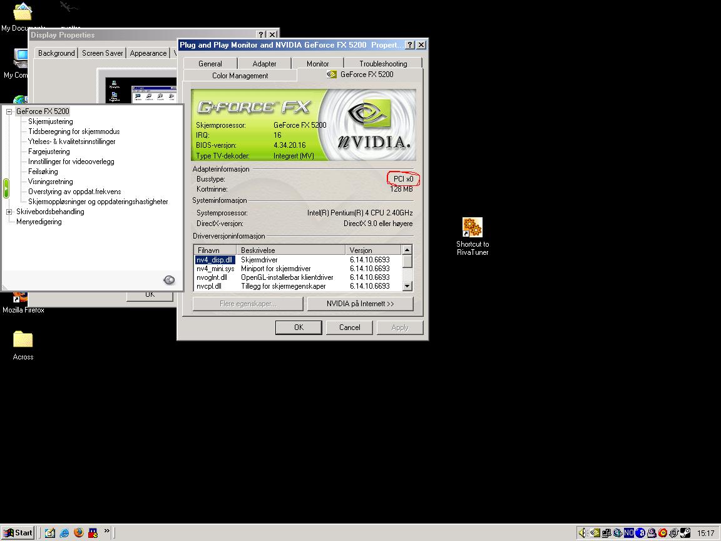Click the Versjon column header
This screenshot has width=721, height=541.
click(374, 250)
